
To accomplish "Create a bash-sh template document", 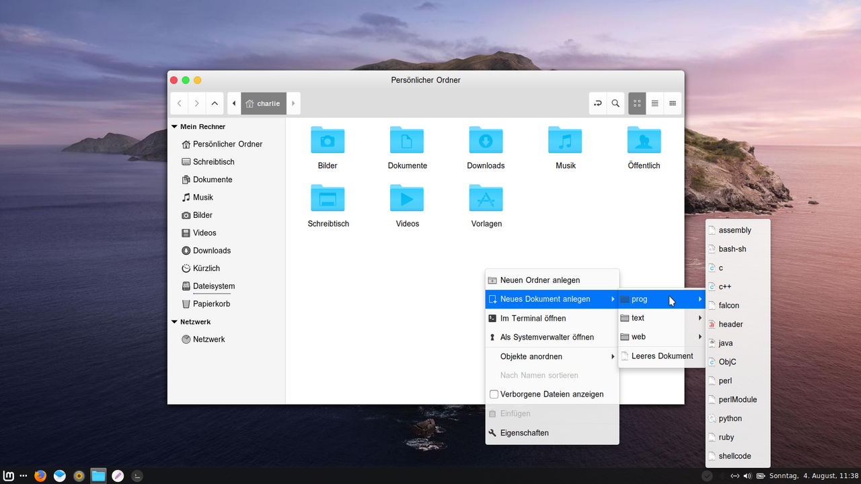I will click(x=738, y=249).
